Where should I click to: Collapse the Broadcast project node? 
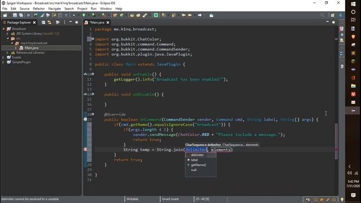point(4,29)
